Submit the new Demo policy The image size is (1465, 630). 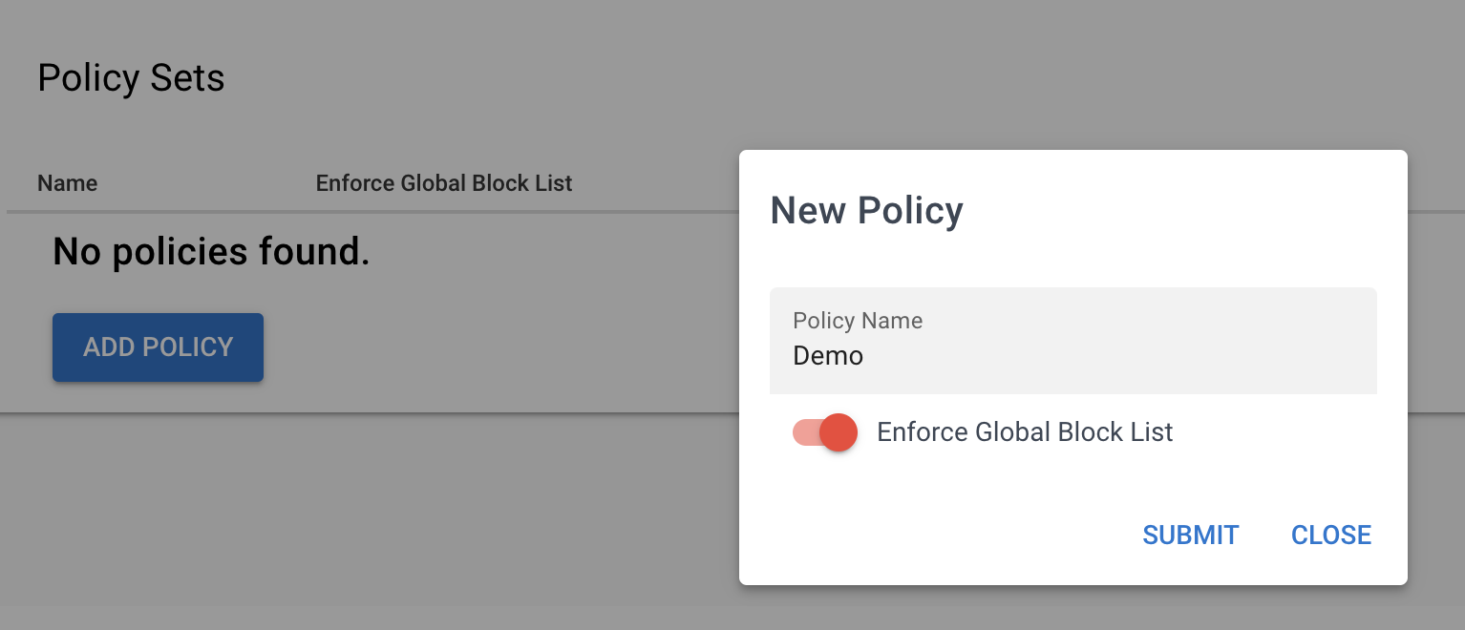pos(1190,535)
